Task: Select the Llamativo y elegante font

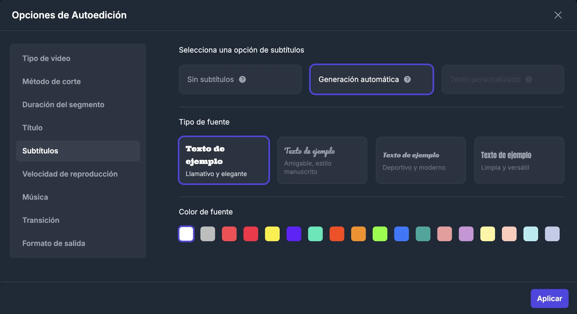Action: tap(224, 160)
